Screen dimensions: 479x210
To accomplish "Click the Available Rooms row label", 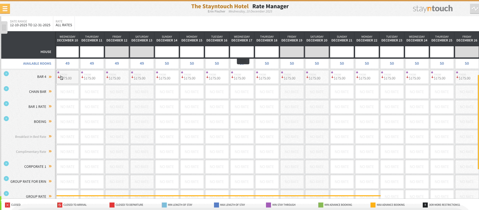I will tap(37, 64).
